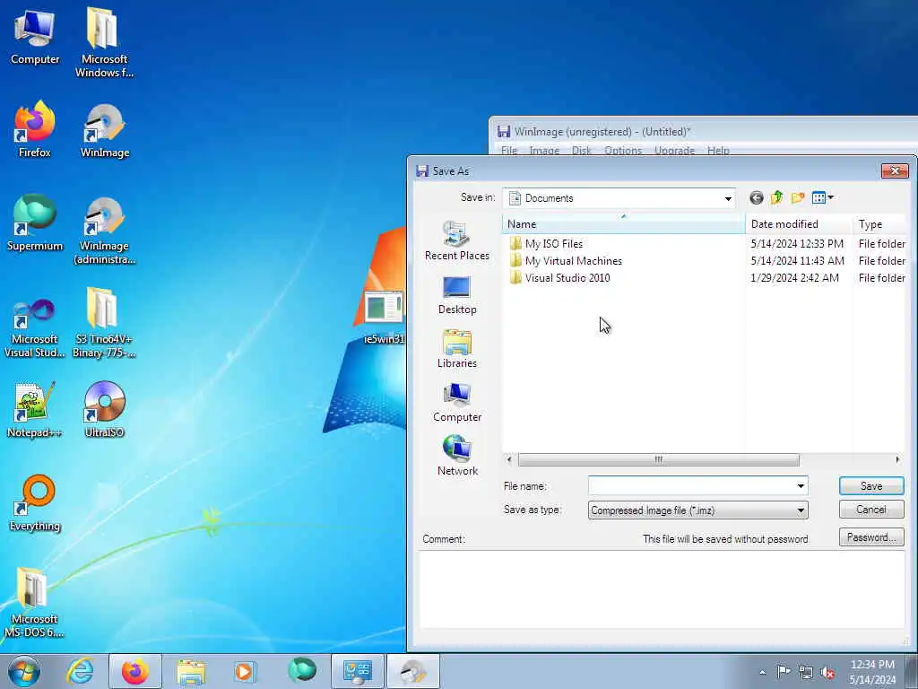Go to Desktop in the places bar
This screenshot has width=918, height=689.
coord(457,294)
